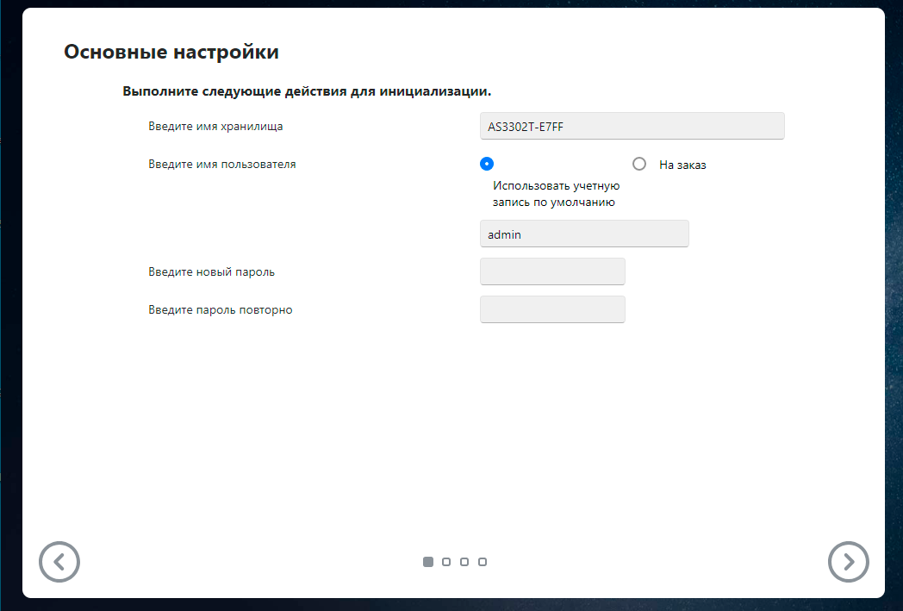Click the 'Введите имя хранилища' label
Screen dimensions: 903x611
pyautogui.click(x=215, y=126)
